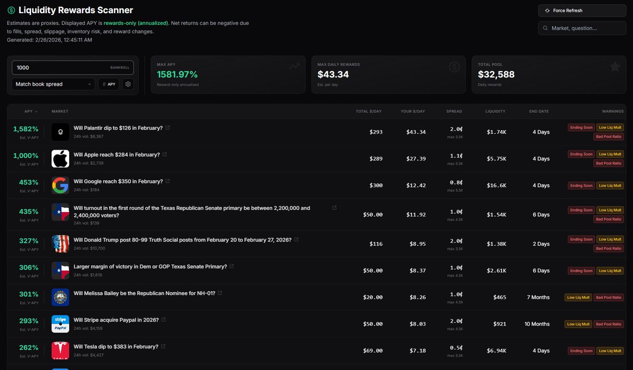
Task: Click the $43.34 your-daily value in Palantir row
Action: point(416,132)
